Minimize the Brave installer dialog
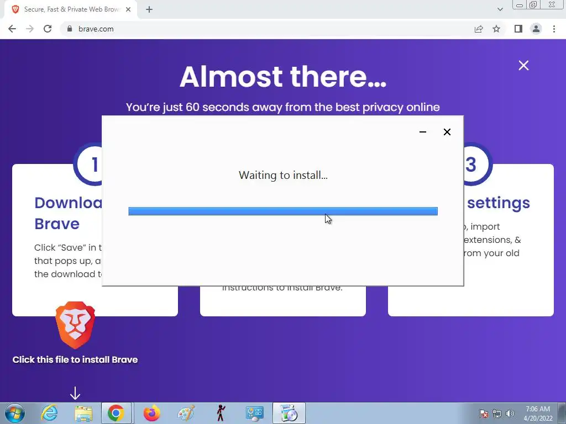 (423, 132)
